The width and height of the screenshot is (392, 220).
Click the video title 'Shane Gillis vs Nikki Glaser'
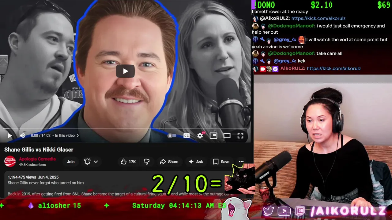pyautogui.click(x=39, y=150)
